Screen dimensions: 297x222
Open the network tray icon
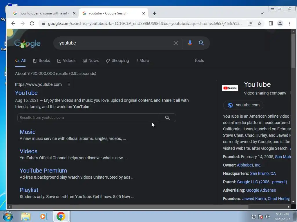pyautogui.click(x=253, y=217)
